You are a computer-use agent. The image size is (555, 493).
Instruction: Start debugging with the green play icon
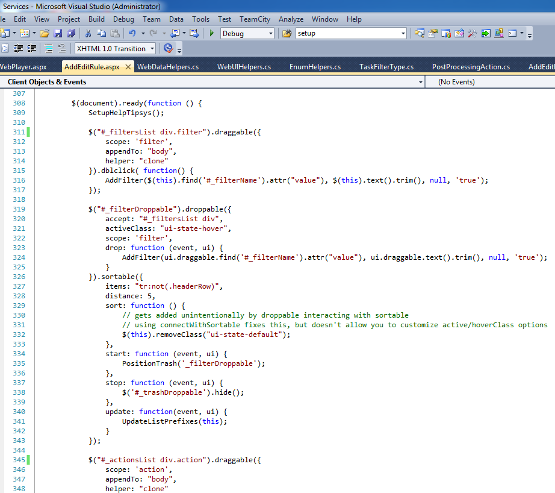(212, 34)
